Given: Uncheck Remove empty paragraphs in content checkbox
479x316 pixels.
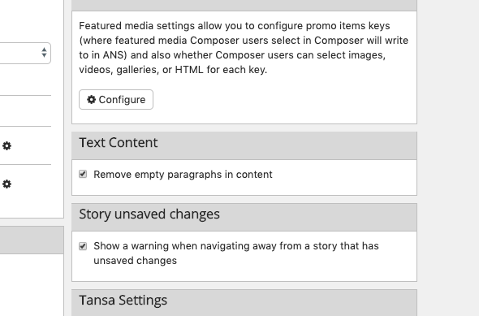Looking at the screenshot, I should click(x=83, y=174).
